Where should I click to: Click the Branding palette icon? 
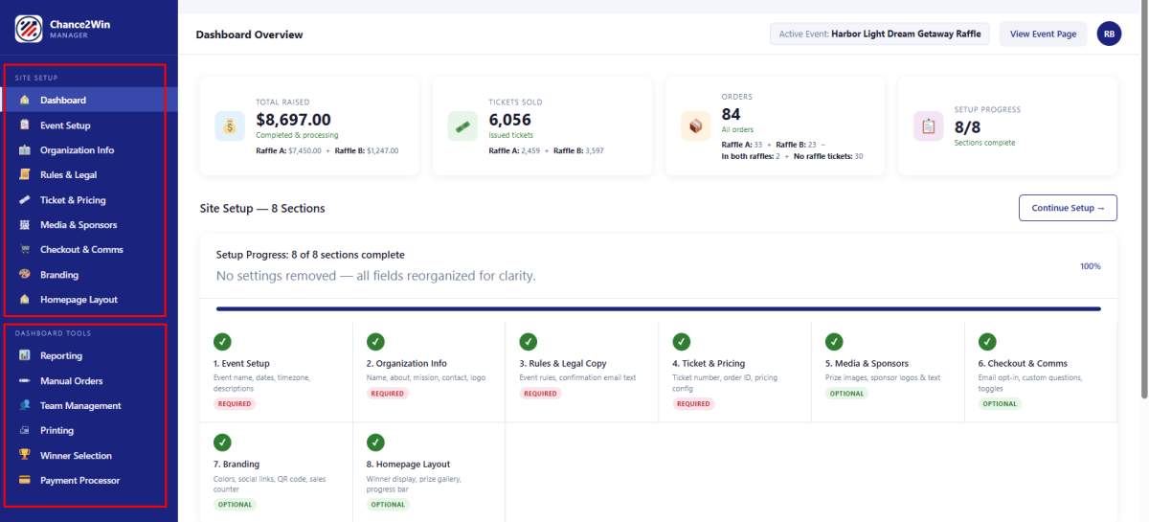click(x=24, y=275)
